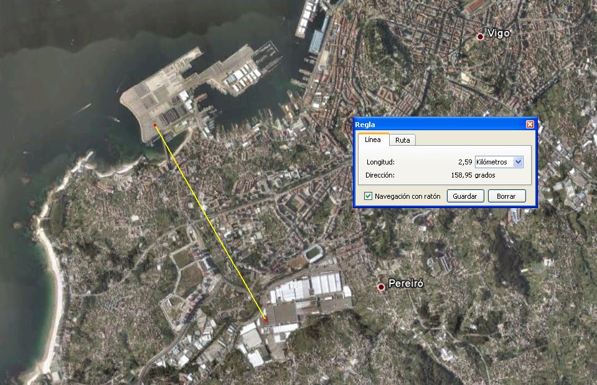Click the Dirección value 158,95 grados
The height and width of the screenshot is (385, 597).
[x=472, y=175]
